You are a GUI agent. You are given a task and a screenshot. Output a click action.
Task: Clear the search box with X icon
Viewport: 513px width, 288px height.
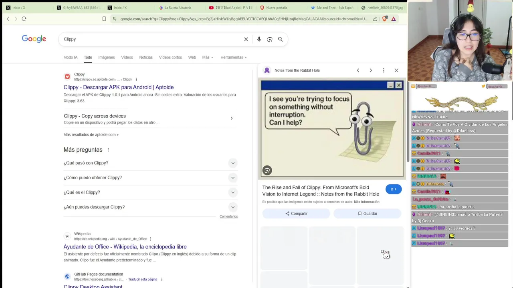[246, 39]
